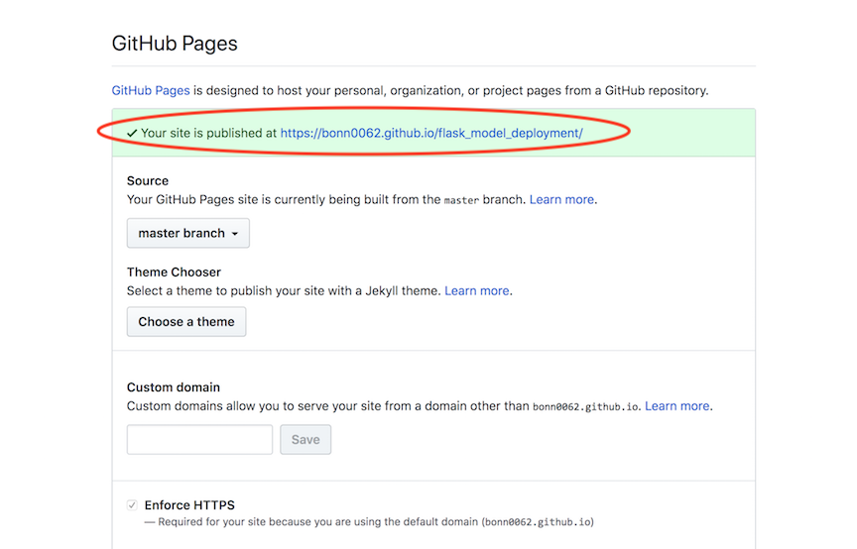Open Learn more link about Jekyll themes
This screenshot has width=857, height=549.
tap(477, 290)
